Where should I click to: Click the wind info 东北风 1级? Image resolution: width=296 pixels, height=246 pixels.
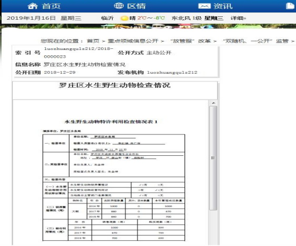tap(186, 18)
